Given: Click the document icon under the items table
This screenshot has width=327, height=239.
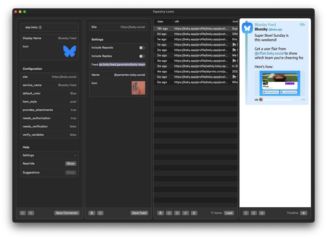Looking at the screenshot, I should pos(177,213).
